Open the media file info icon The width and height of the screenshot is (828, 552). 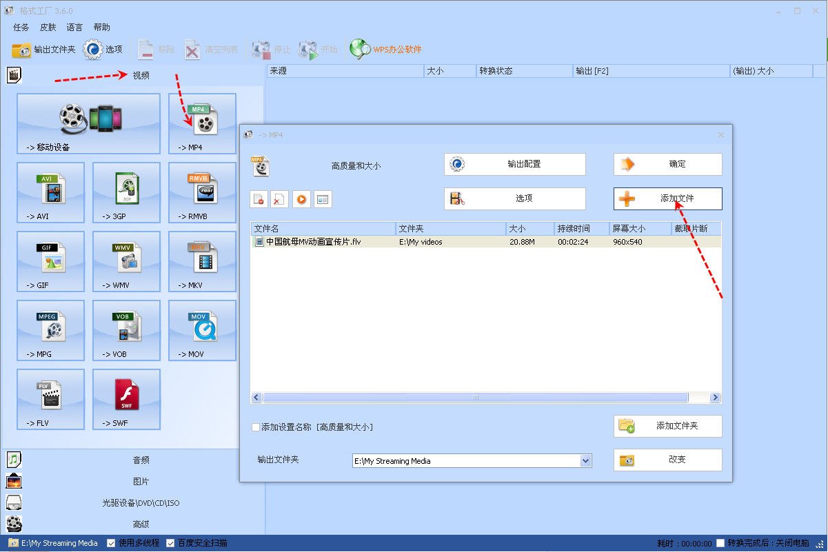pos(323,199)
